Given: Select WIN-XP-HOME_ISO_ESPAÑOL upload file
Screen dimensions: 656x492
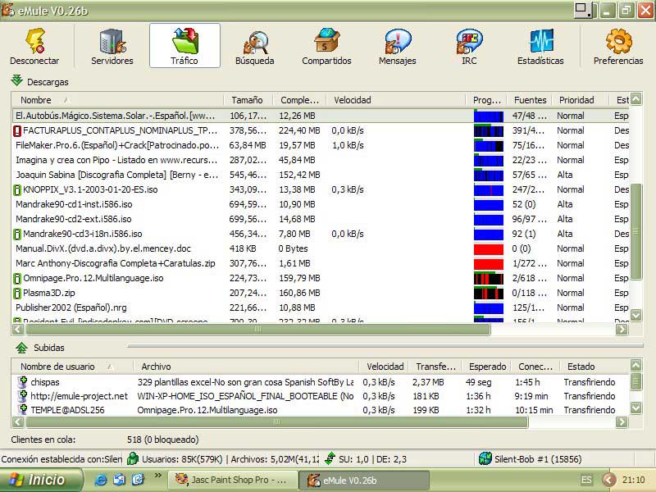Looking at the screenshot, I should pyautogui.click(x=245, y=396).
